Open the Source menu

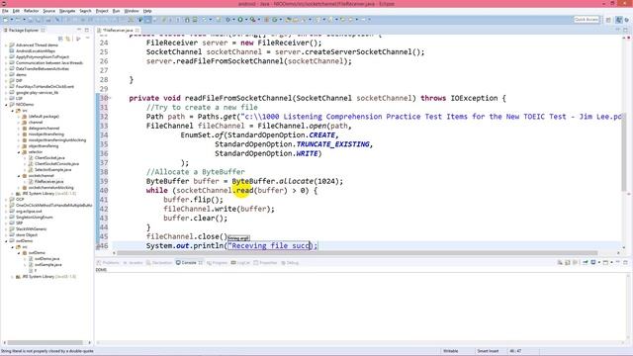48,11
